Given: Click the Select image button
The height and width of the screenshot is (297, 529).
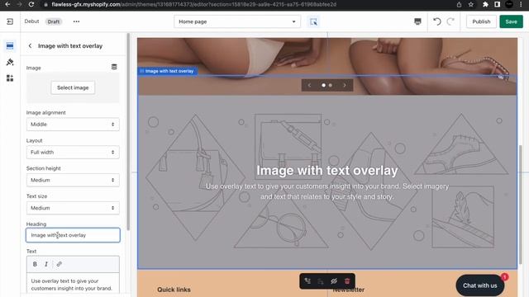Looking at the screenshot, I should pyautogui.click(x=73, y=87).
